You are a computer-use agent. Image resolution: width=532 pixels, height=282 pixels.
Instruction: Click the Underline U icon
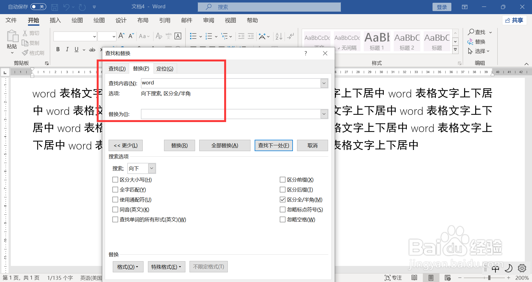76,49
